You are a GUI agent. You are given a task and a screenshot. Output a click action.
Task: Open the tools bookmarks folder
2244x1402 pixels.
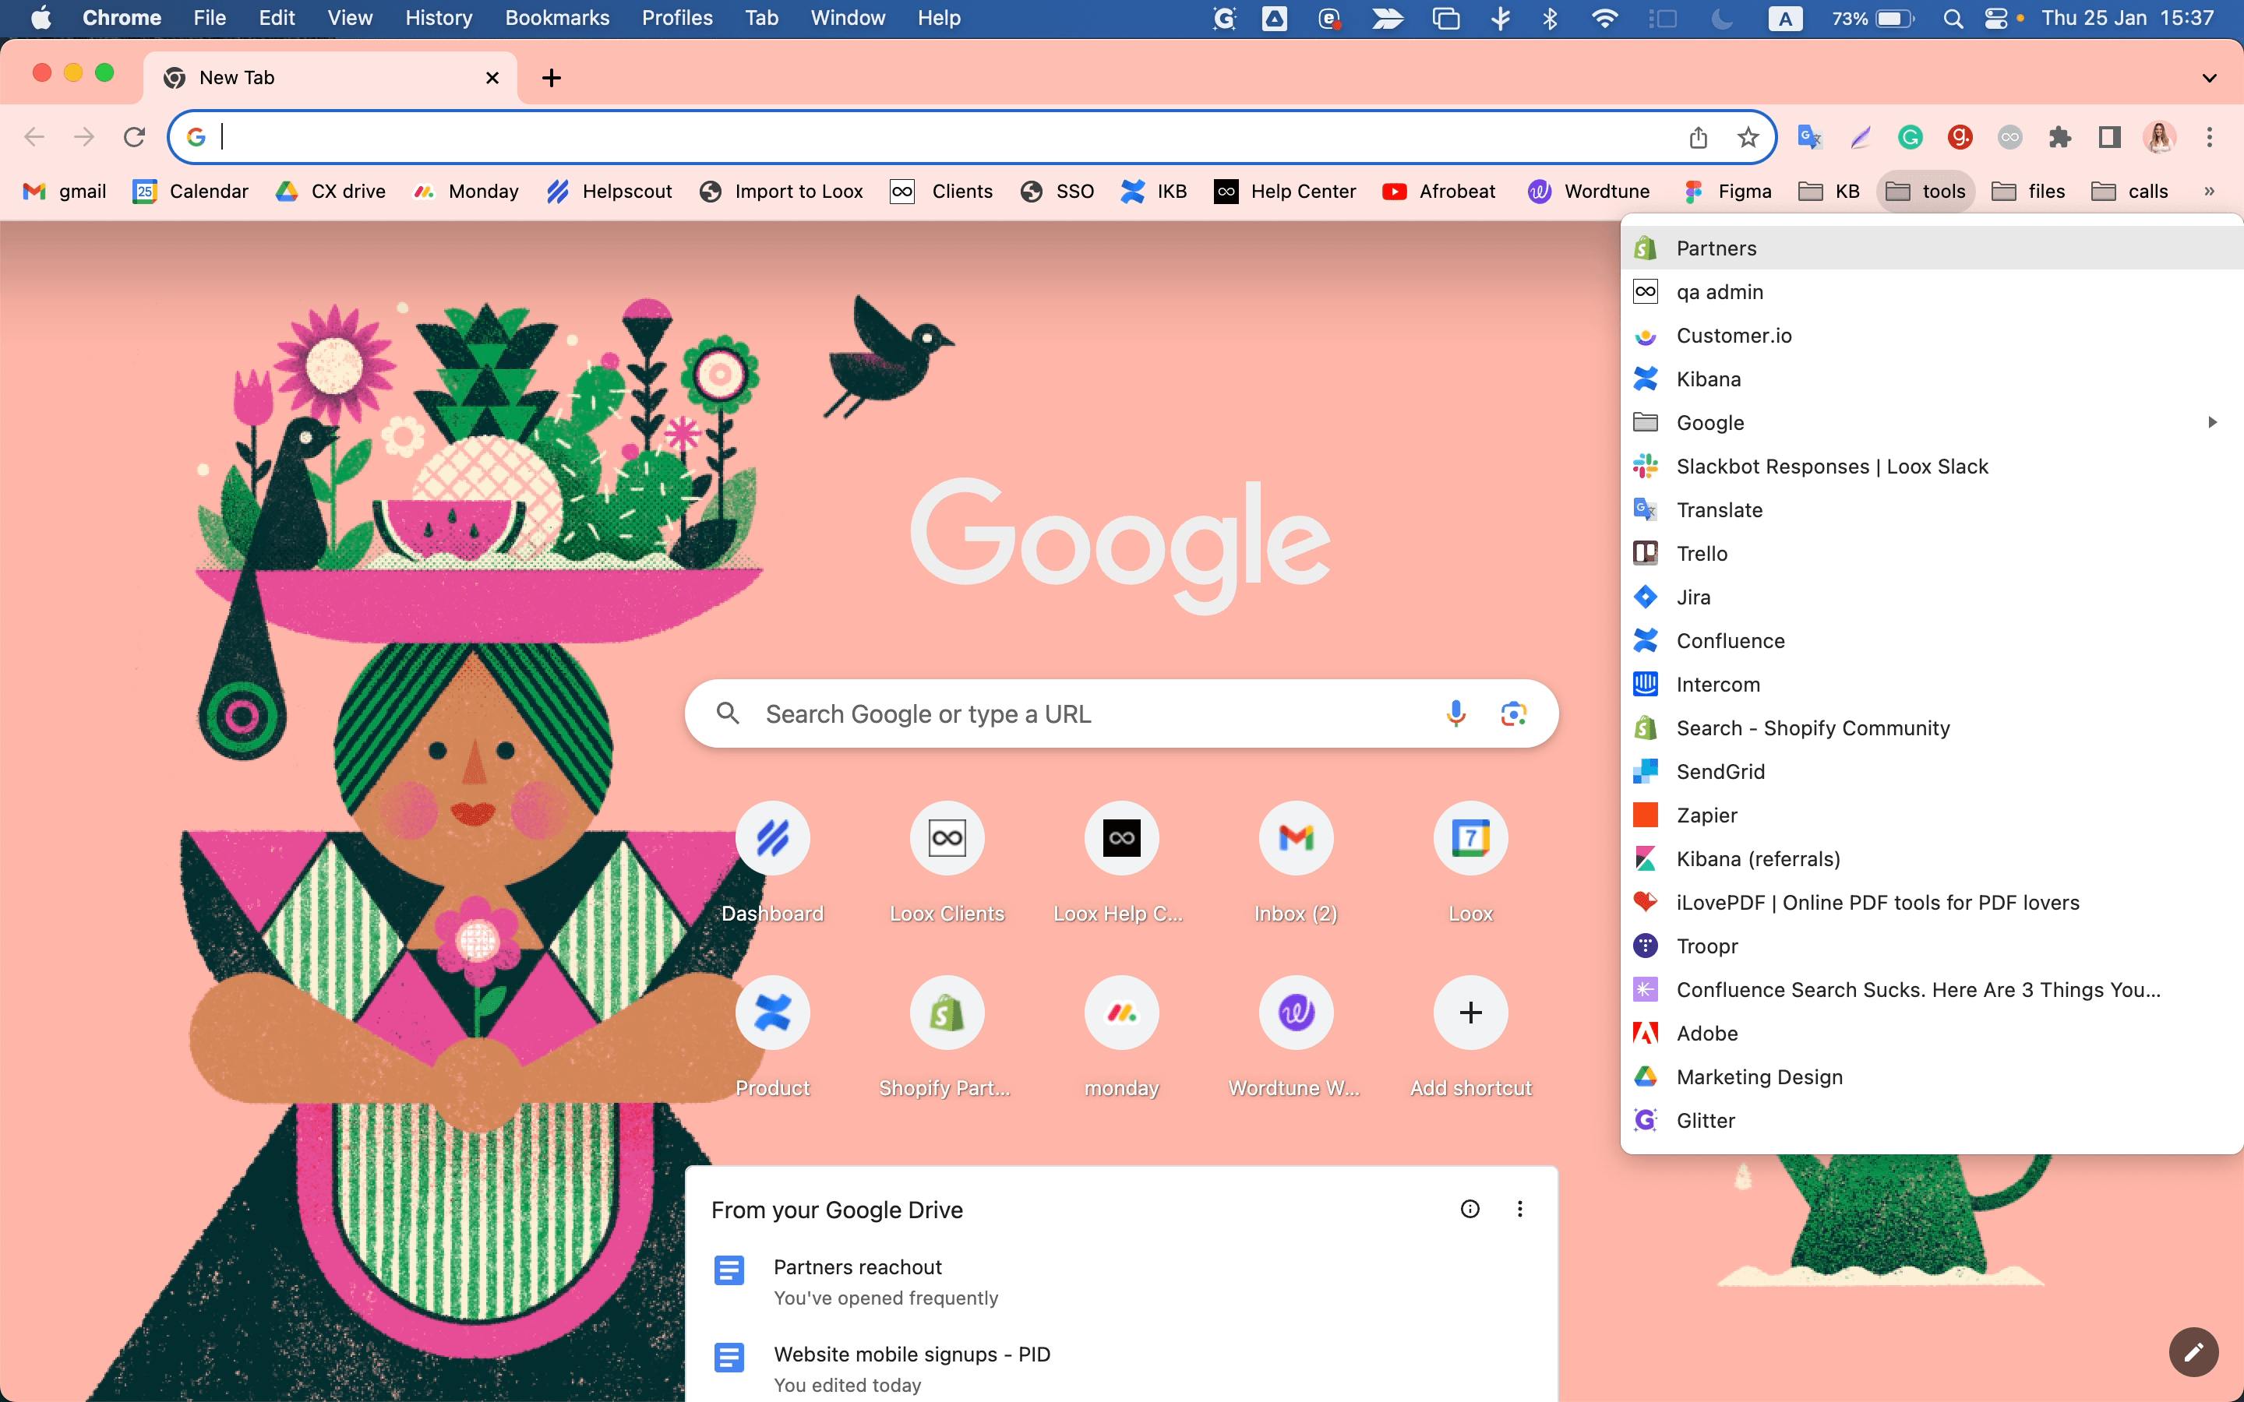(1926, 191)
